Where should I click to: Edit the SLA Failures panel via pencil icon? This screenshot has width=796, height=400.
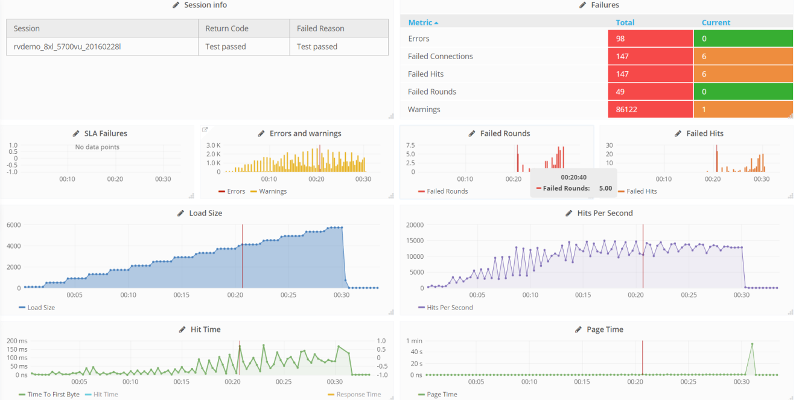click(x=76, y=133)
